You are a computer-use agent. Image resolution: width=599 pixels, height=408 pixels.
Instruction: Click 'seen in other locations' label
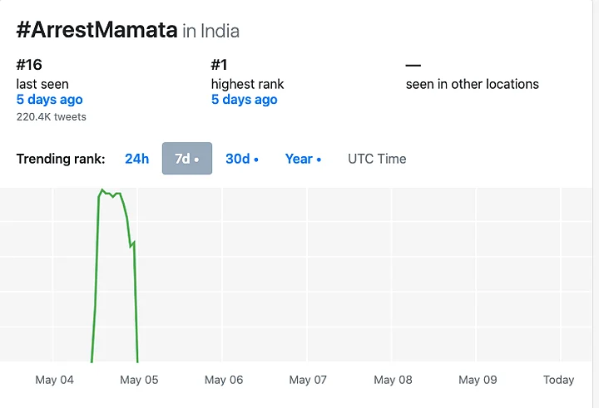472,84
